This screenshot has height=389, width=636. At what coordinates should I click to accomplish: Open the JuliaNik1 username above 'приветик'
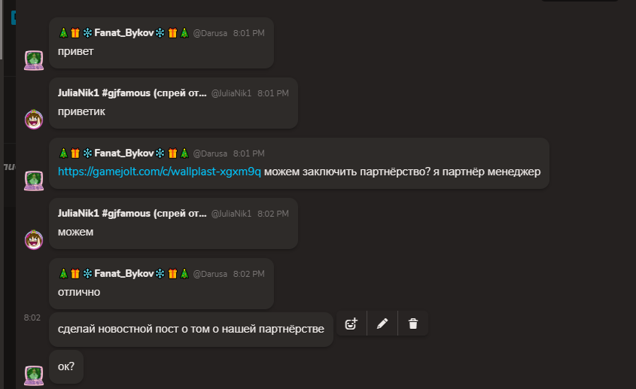click(x=132, y=93)
